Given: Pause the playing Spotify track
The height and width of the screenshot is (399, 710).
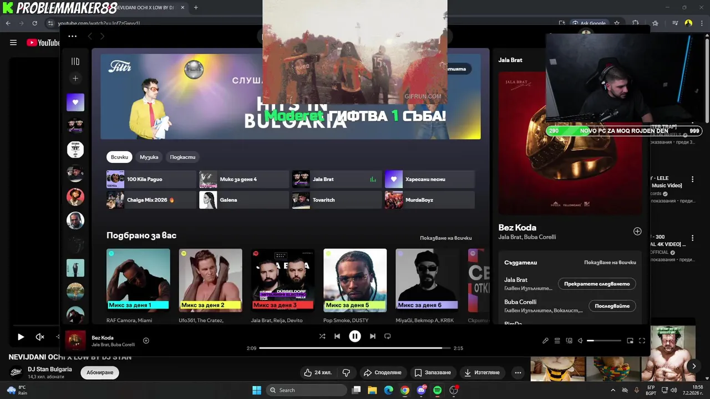Looking at the screenshot, I should pyautogui.click(x=355, y=336).
